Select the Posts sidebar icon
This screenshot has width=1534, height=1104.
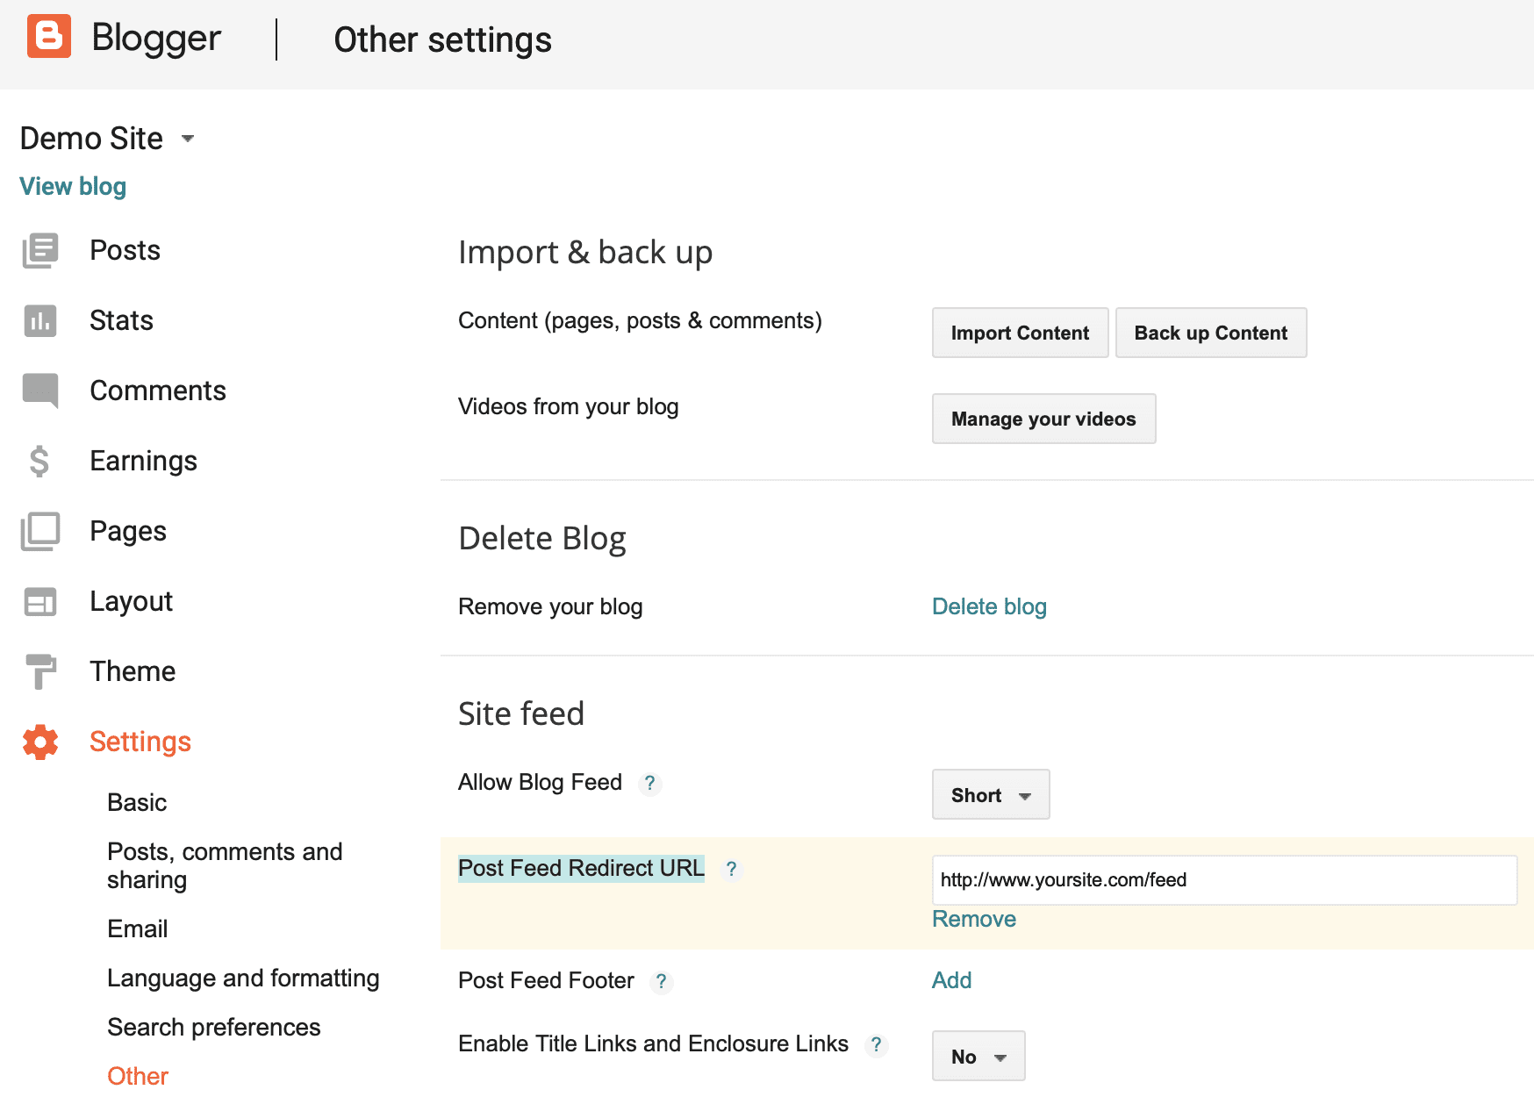39,250
